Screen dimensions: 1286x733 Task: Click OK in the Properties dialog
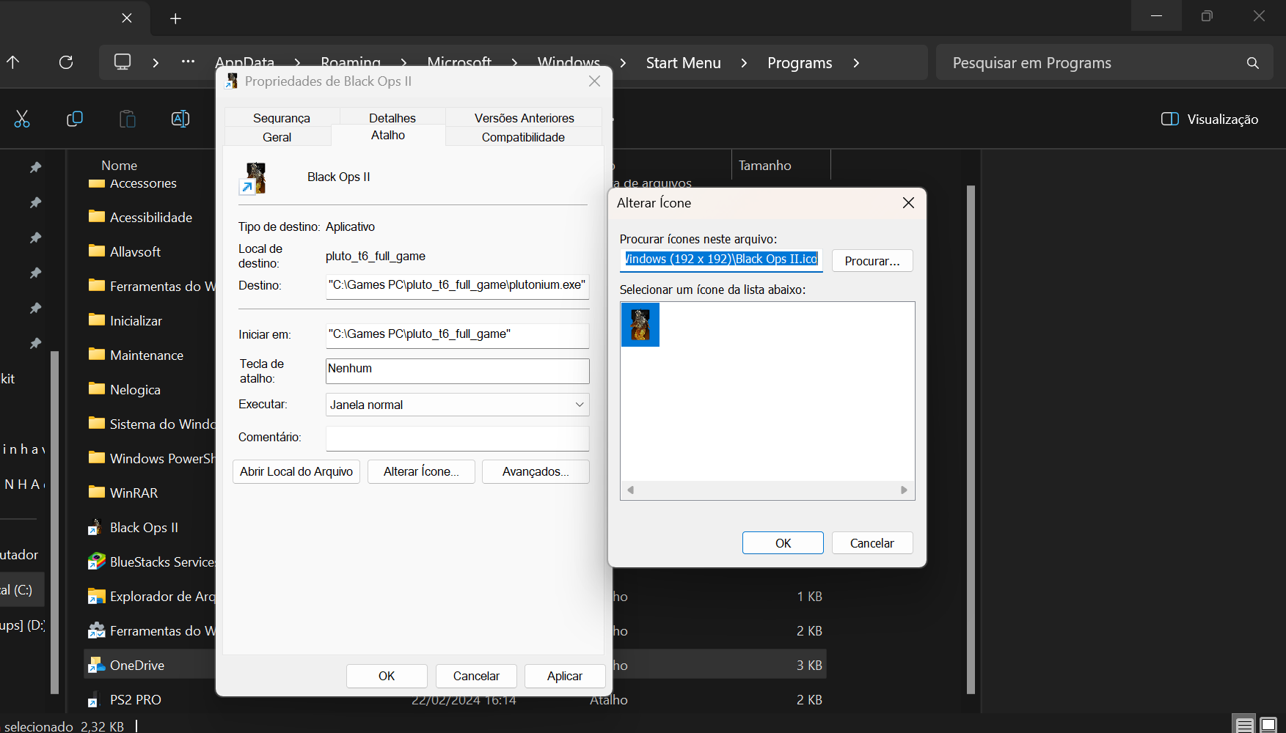point(387,676)
